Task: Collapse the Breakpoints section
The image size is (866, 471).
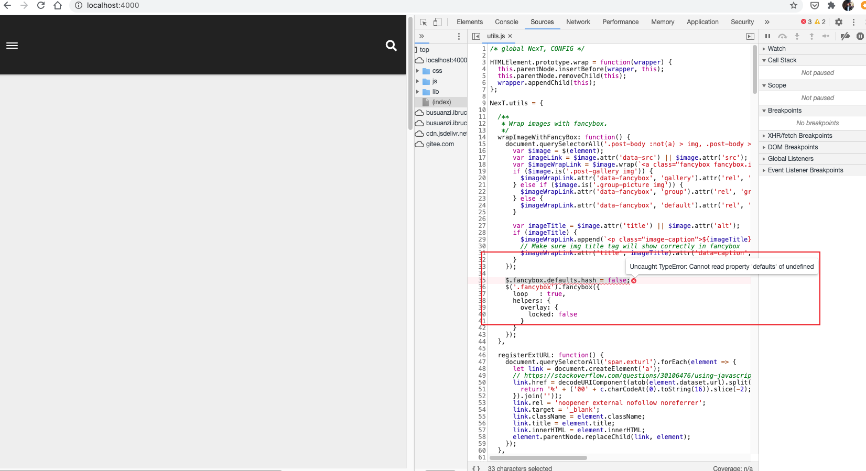Action: coord(813,111)
